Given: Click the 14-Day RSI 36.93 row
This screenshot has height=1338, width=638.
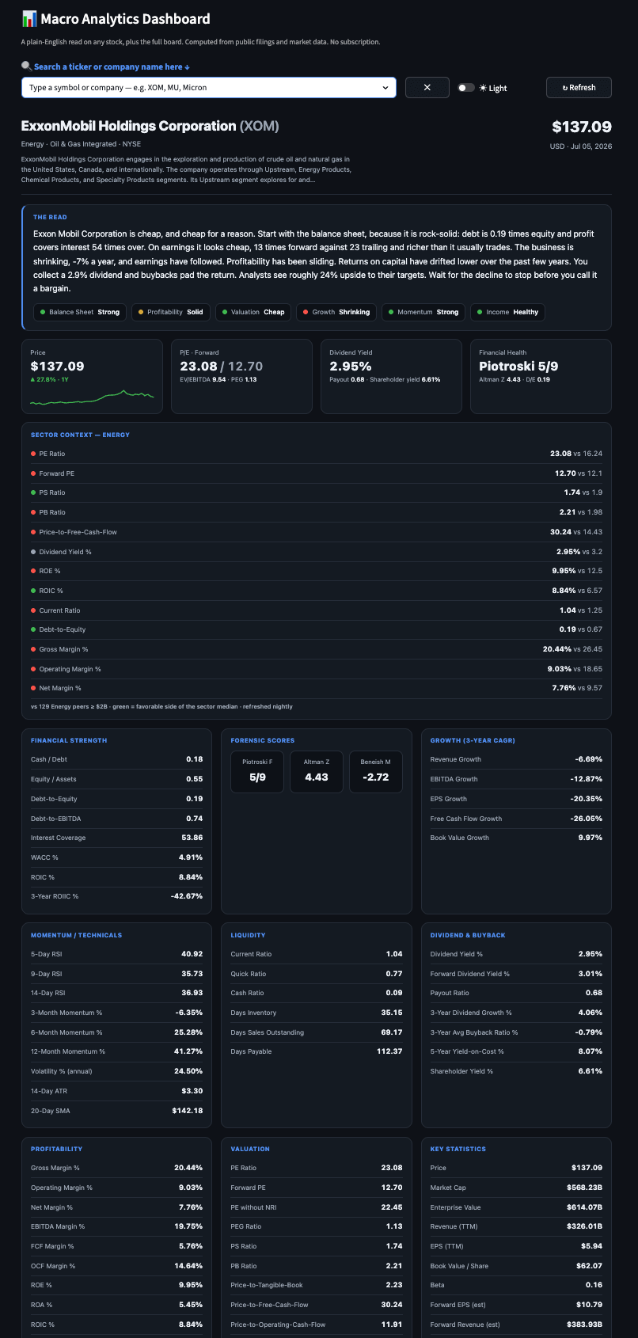Looking at the screenshot, I should (117, 993).
